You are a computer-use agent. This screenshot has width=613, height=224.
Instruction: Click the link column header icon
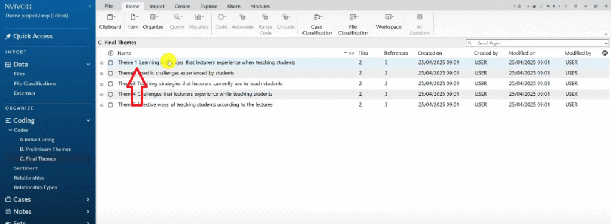click(351, 53)
